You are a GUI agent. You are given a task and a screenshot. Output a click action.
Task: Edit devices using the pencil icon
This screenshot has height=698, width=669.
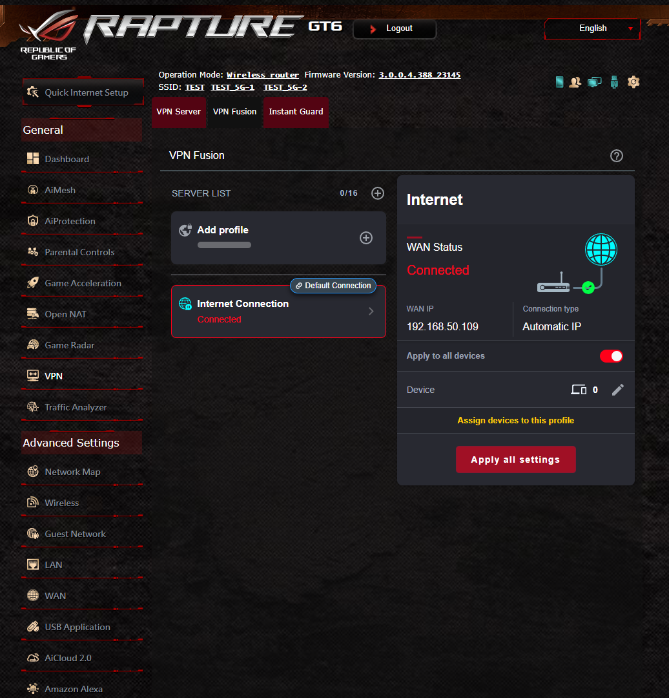617,390
